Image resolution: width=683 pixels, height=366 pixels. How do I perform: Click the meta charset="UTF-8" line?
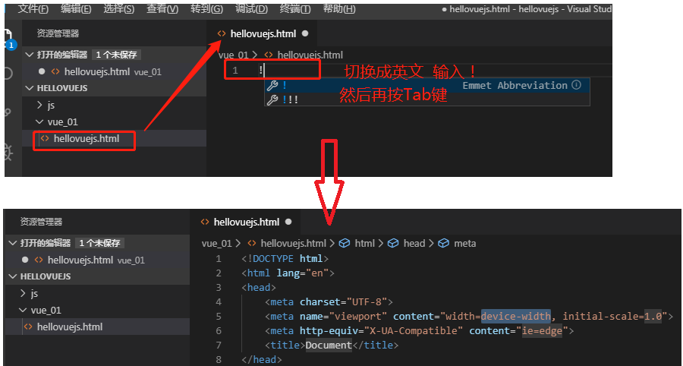329,302
